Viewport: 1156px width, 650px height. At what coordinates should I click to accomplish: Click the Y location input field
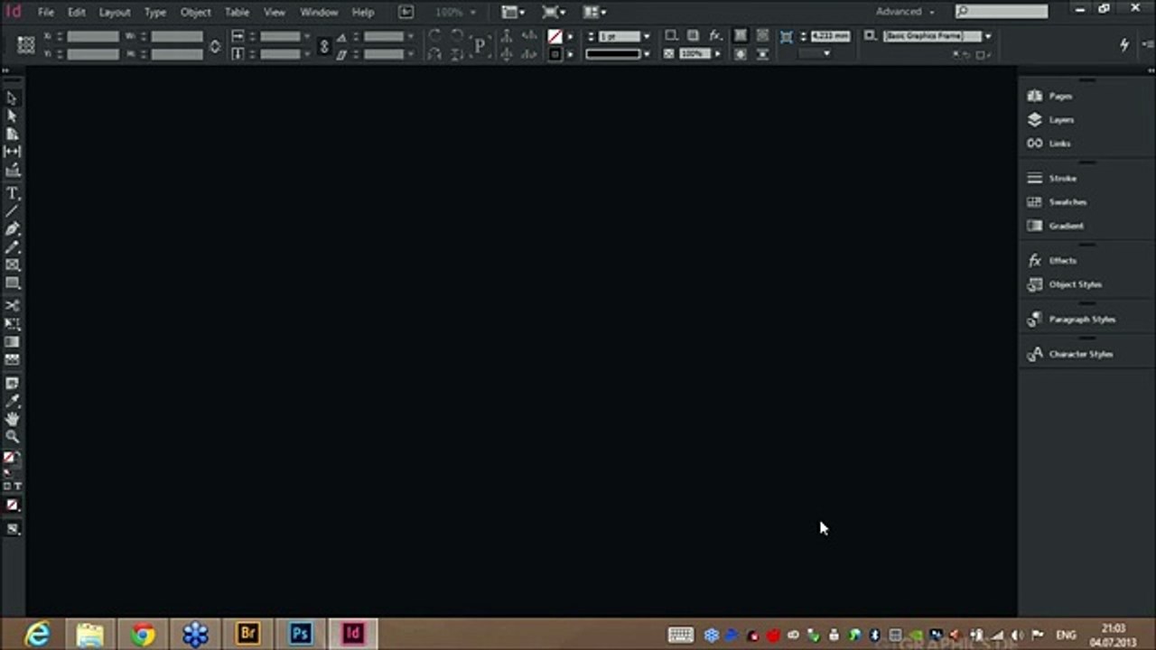tap(92, 54)
